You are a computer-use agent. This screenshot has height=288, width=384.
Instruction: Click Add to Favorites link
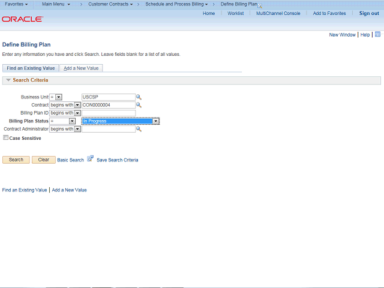[329, 13]
